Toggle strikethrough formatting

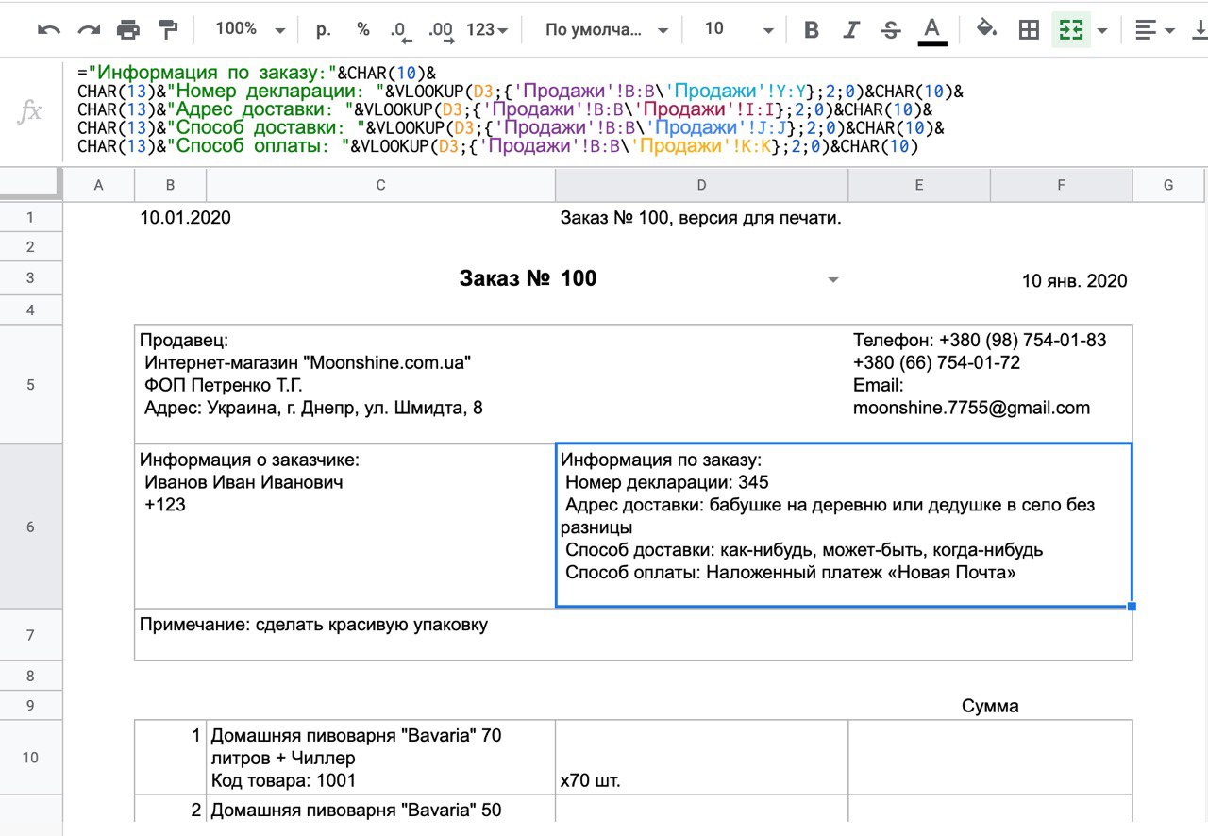pos(891,30)
